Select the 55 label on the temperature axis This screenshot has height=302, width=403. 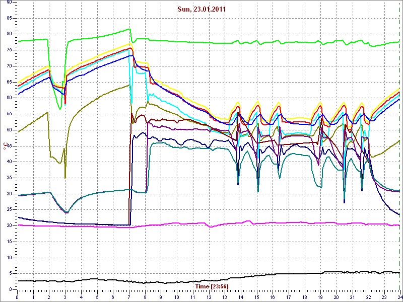(x=9, y=114)
